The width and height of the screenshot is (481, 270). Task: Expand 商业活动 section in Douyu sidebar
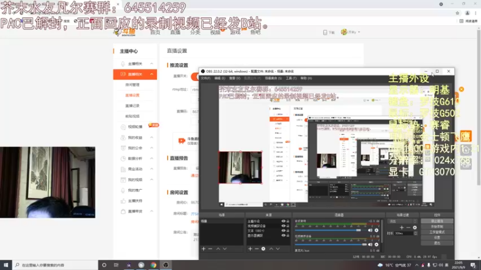tap(152, 169)
